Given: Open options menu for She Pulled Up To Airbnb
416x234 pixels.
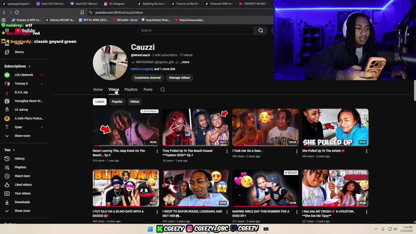Looking at the screenshot, I should pyautogui.click(x=367, y=151).
